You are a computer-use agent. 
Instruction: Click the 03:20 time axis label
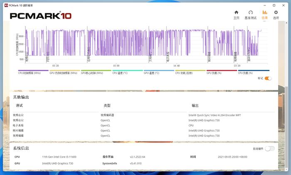[x=55, y=66]
